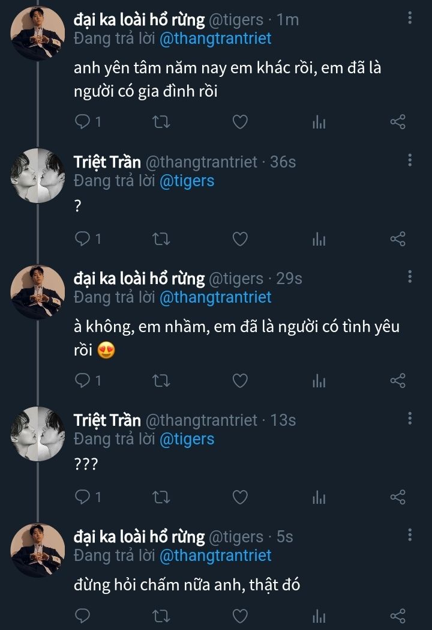
Task: View analytics of the last tweet
Action: coord(319,616)
